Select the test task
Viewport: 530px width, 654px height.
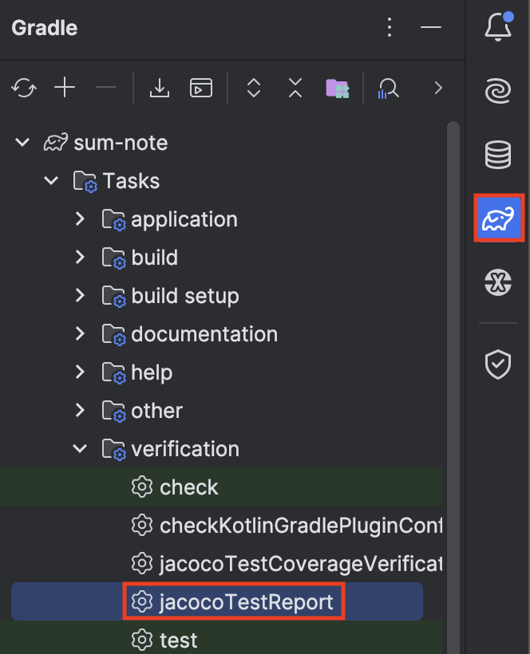tap(221, 638)
